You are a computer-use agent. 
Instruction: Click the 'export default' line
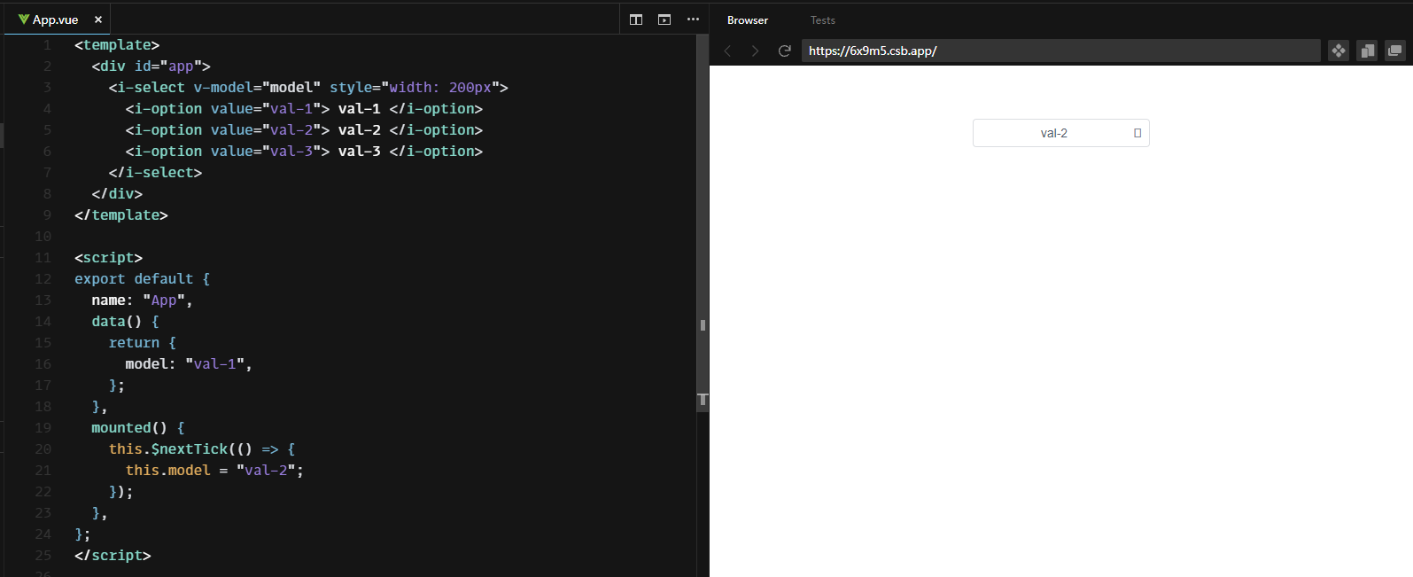pyautogui.click(x=143, y=279)
